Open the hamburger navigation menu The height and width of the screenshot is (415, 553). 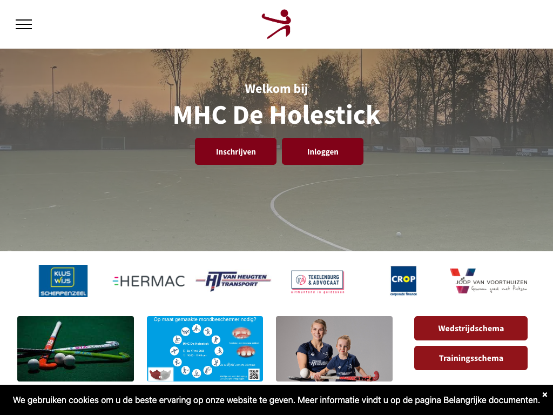pyautogui.click(x=24, y=24)
